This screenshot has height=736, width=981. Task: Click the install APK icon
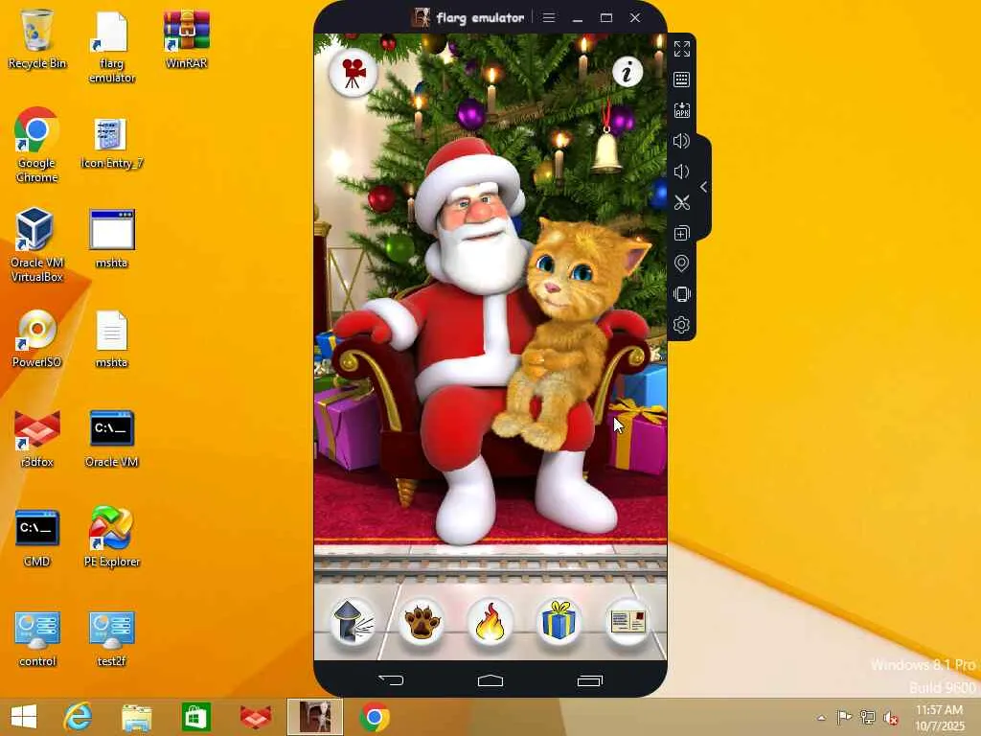click(682, 110)
